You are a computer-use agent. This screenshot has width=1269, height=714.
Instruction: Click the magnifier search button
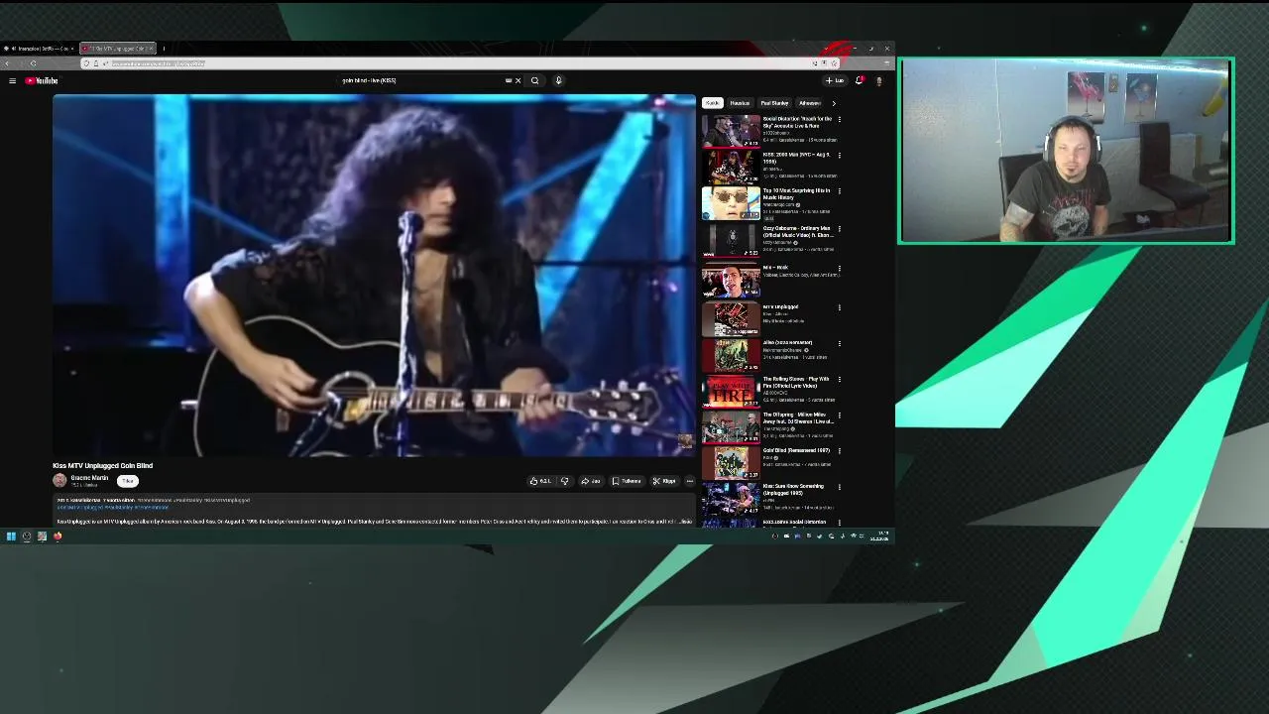pyautogui.click(x=534, y=80)
